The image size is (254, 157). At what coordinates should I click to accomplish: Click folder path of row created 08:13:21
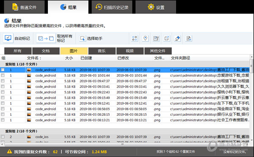coord(210,120)
